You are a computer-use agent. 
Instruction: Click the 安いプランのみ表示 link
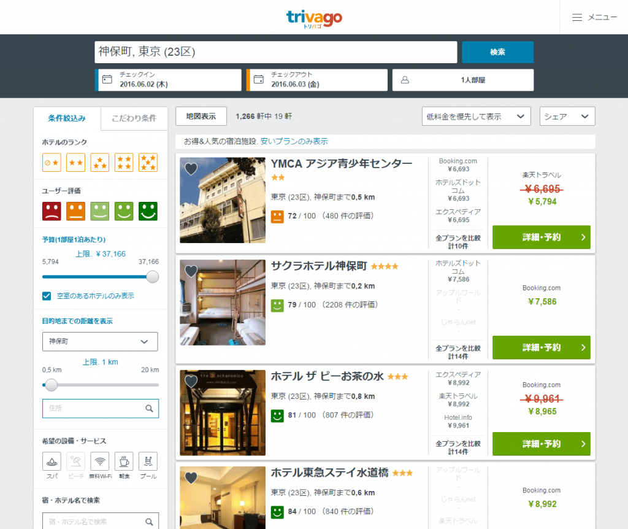(x=294, y=141)
